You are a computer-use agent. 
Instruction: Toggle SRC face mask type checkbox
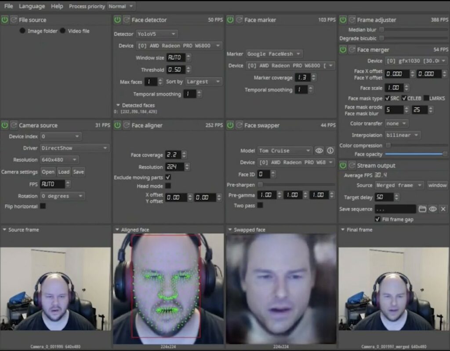pyautogui.click(x=388, y=98)
